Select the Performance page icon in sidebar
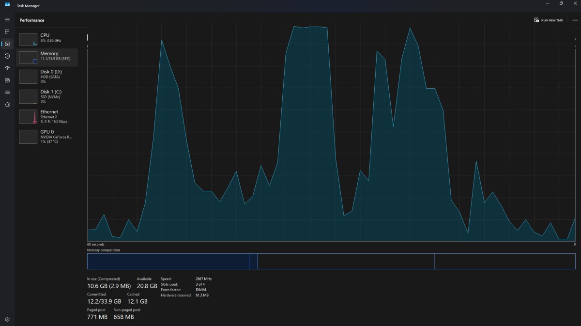Viewport: 581px width, 326px height. coord(7,44)
